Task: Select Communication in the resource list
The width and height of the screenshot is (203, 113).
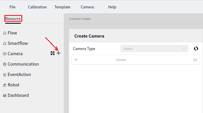Action: tap(23, 64)
